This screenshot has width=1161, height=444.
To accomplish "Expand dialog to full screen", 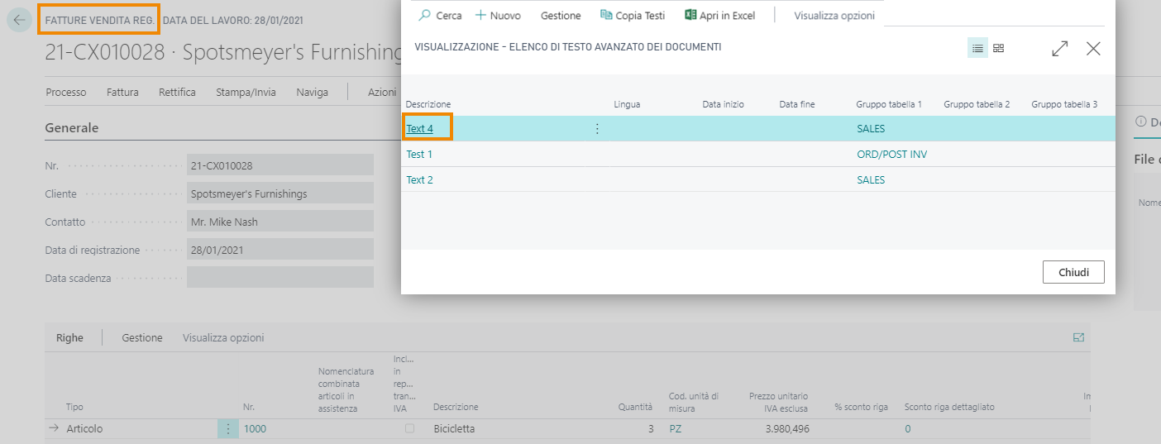I will coord(1059,49).
